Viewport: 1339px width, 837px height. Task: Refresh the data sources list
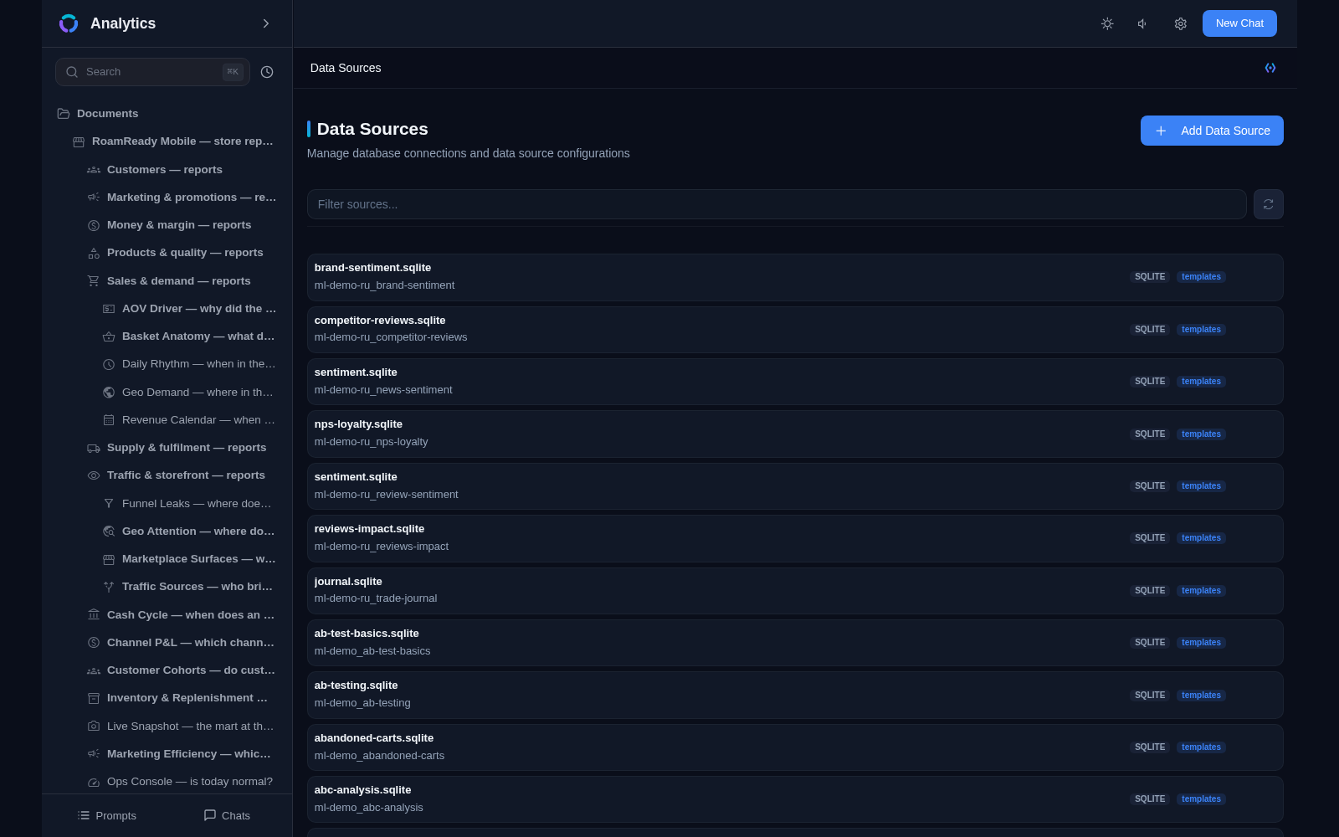pos(1269,204)
